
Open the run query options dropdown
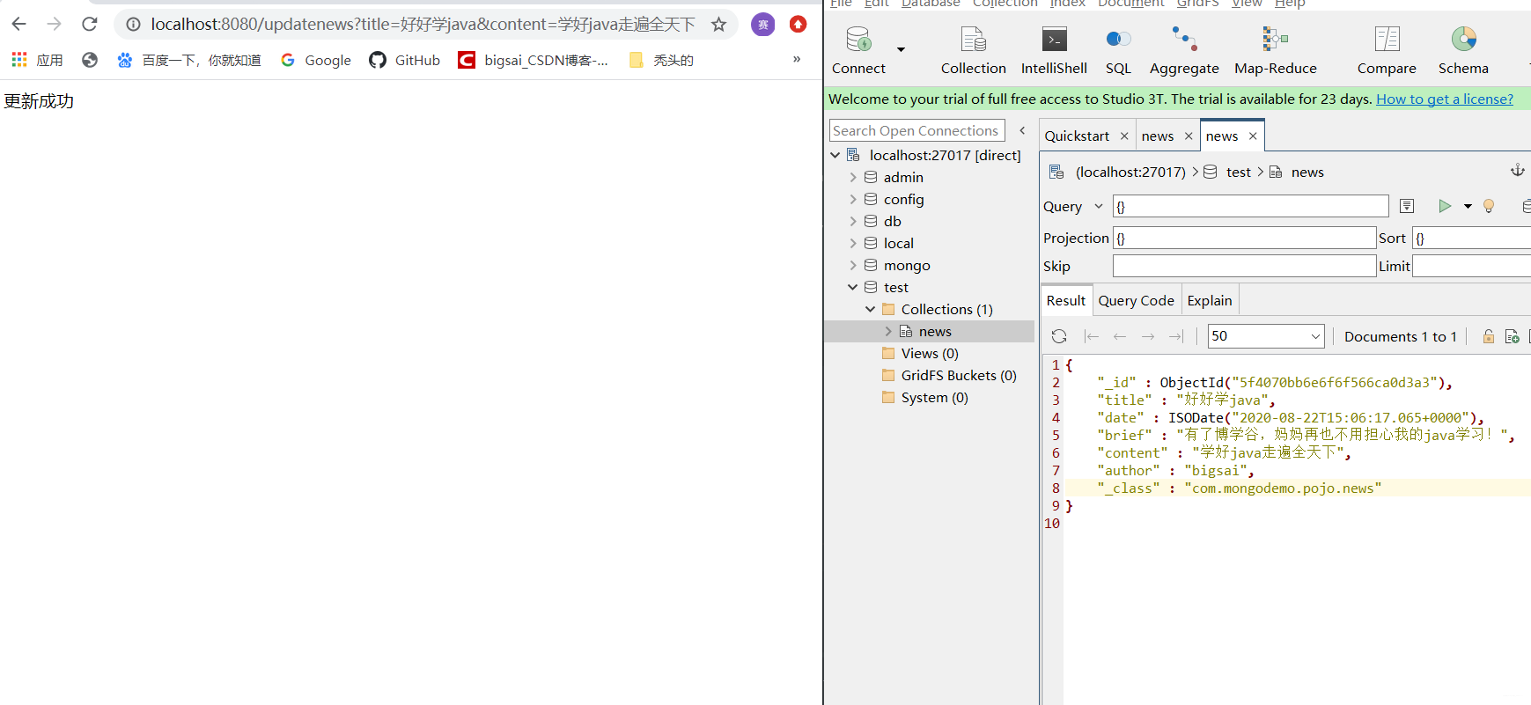click(x=1468, y=206)
